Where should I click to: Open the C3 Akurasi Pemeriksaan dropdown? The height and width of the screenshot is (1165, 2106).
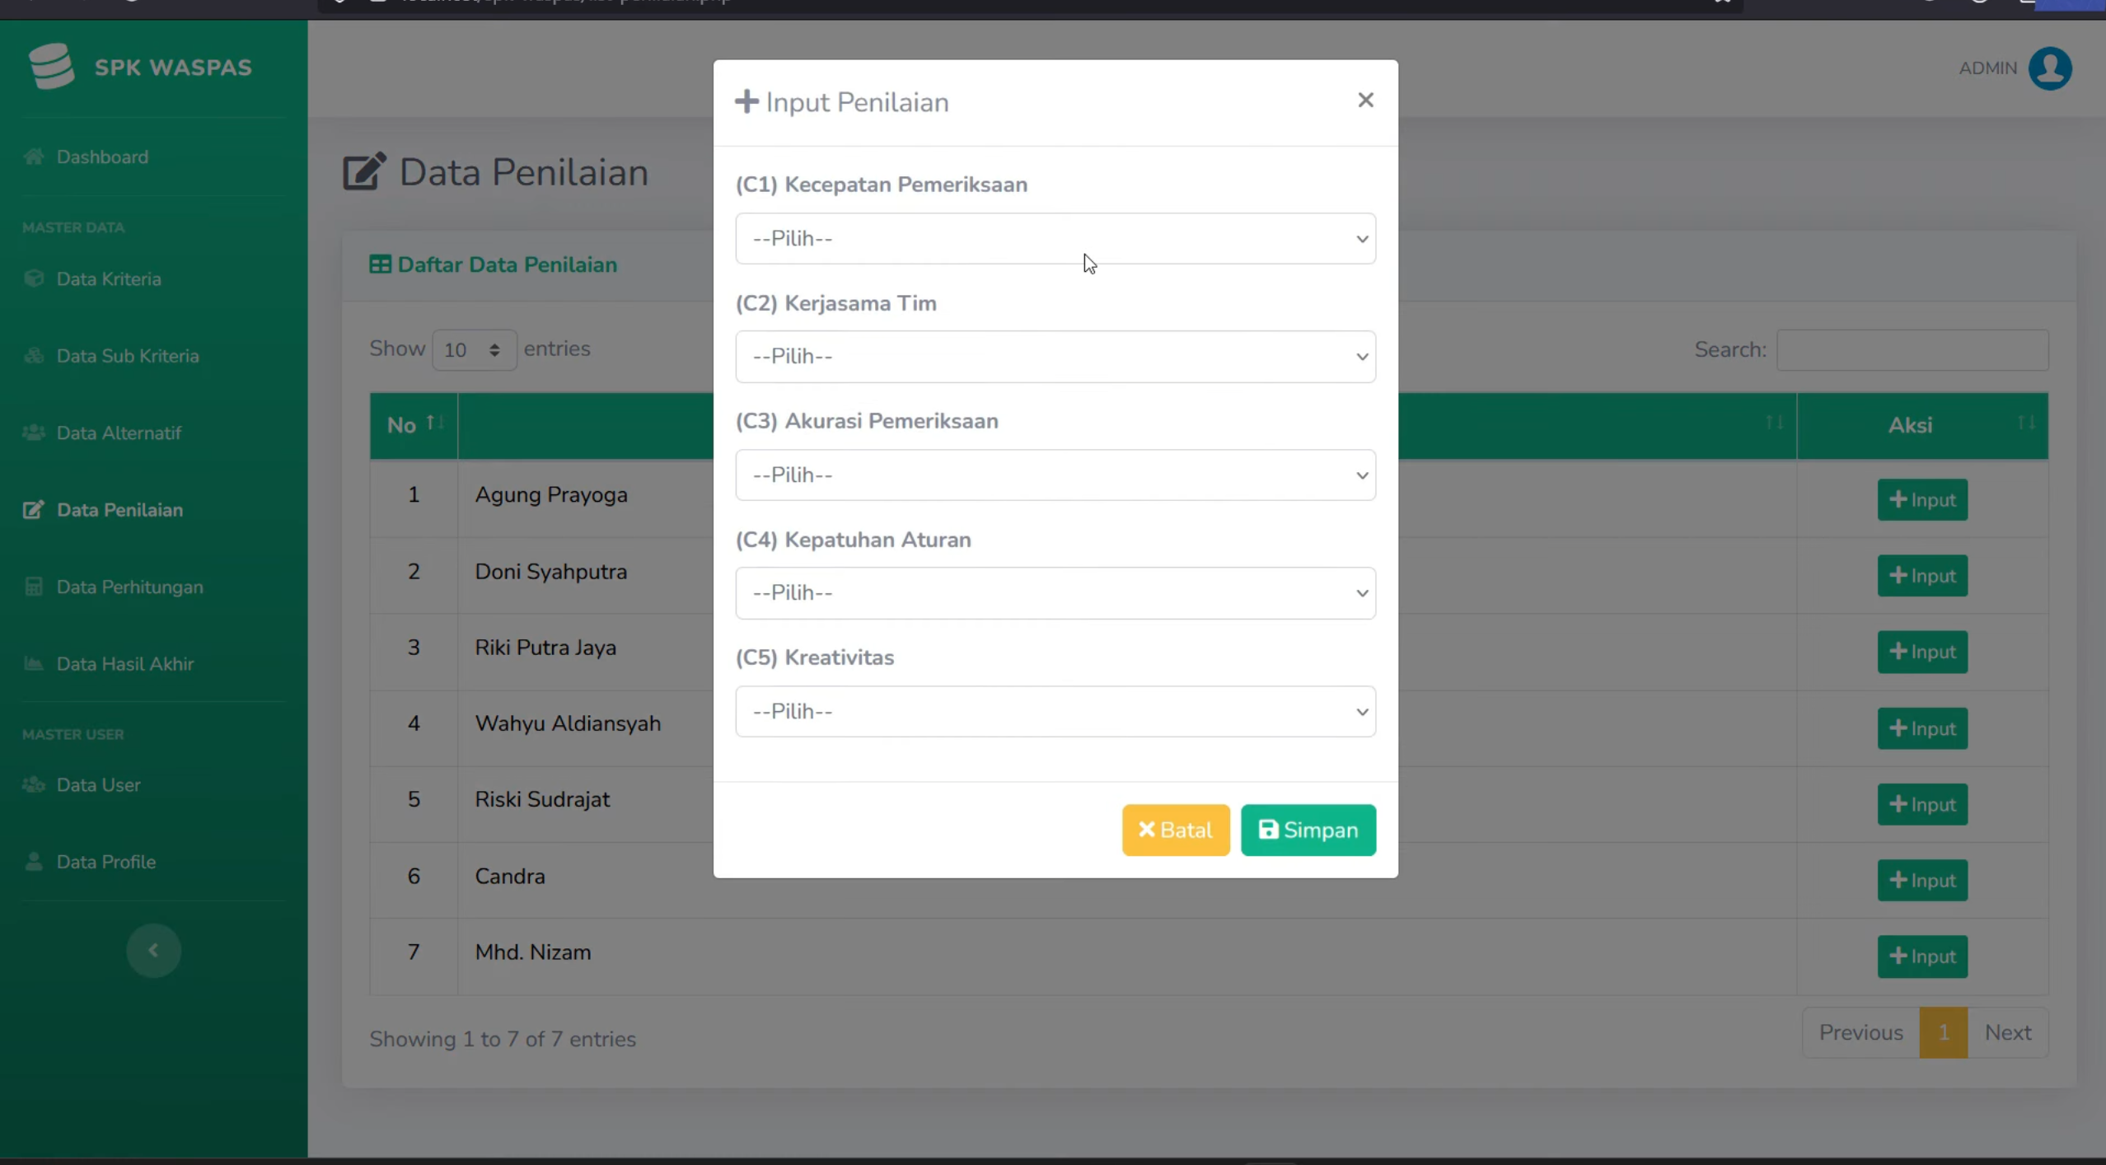coord(1055,475)
